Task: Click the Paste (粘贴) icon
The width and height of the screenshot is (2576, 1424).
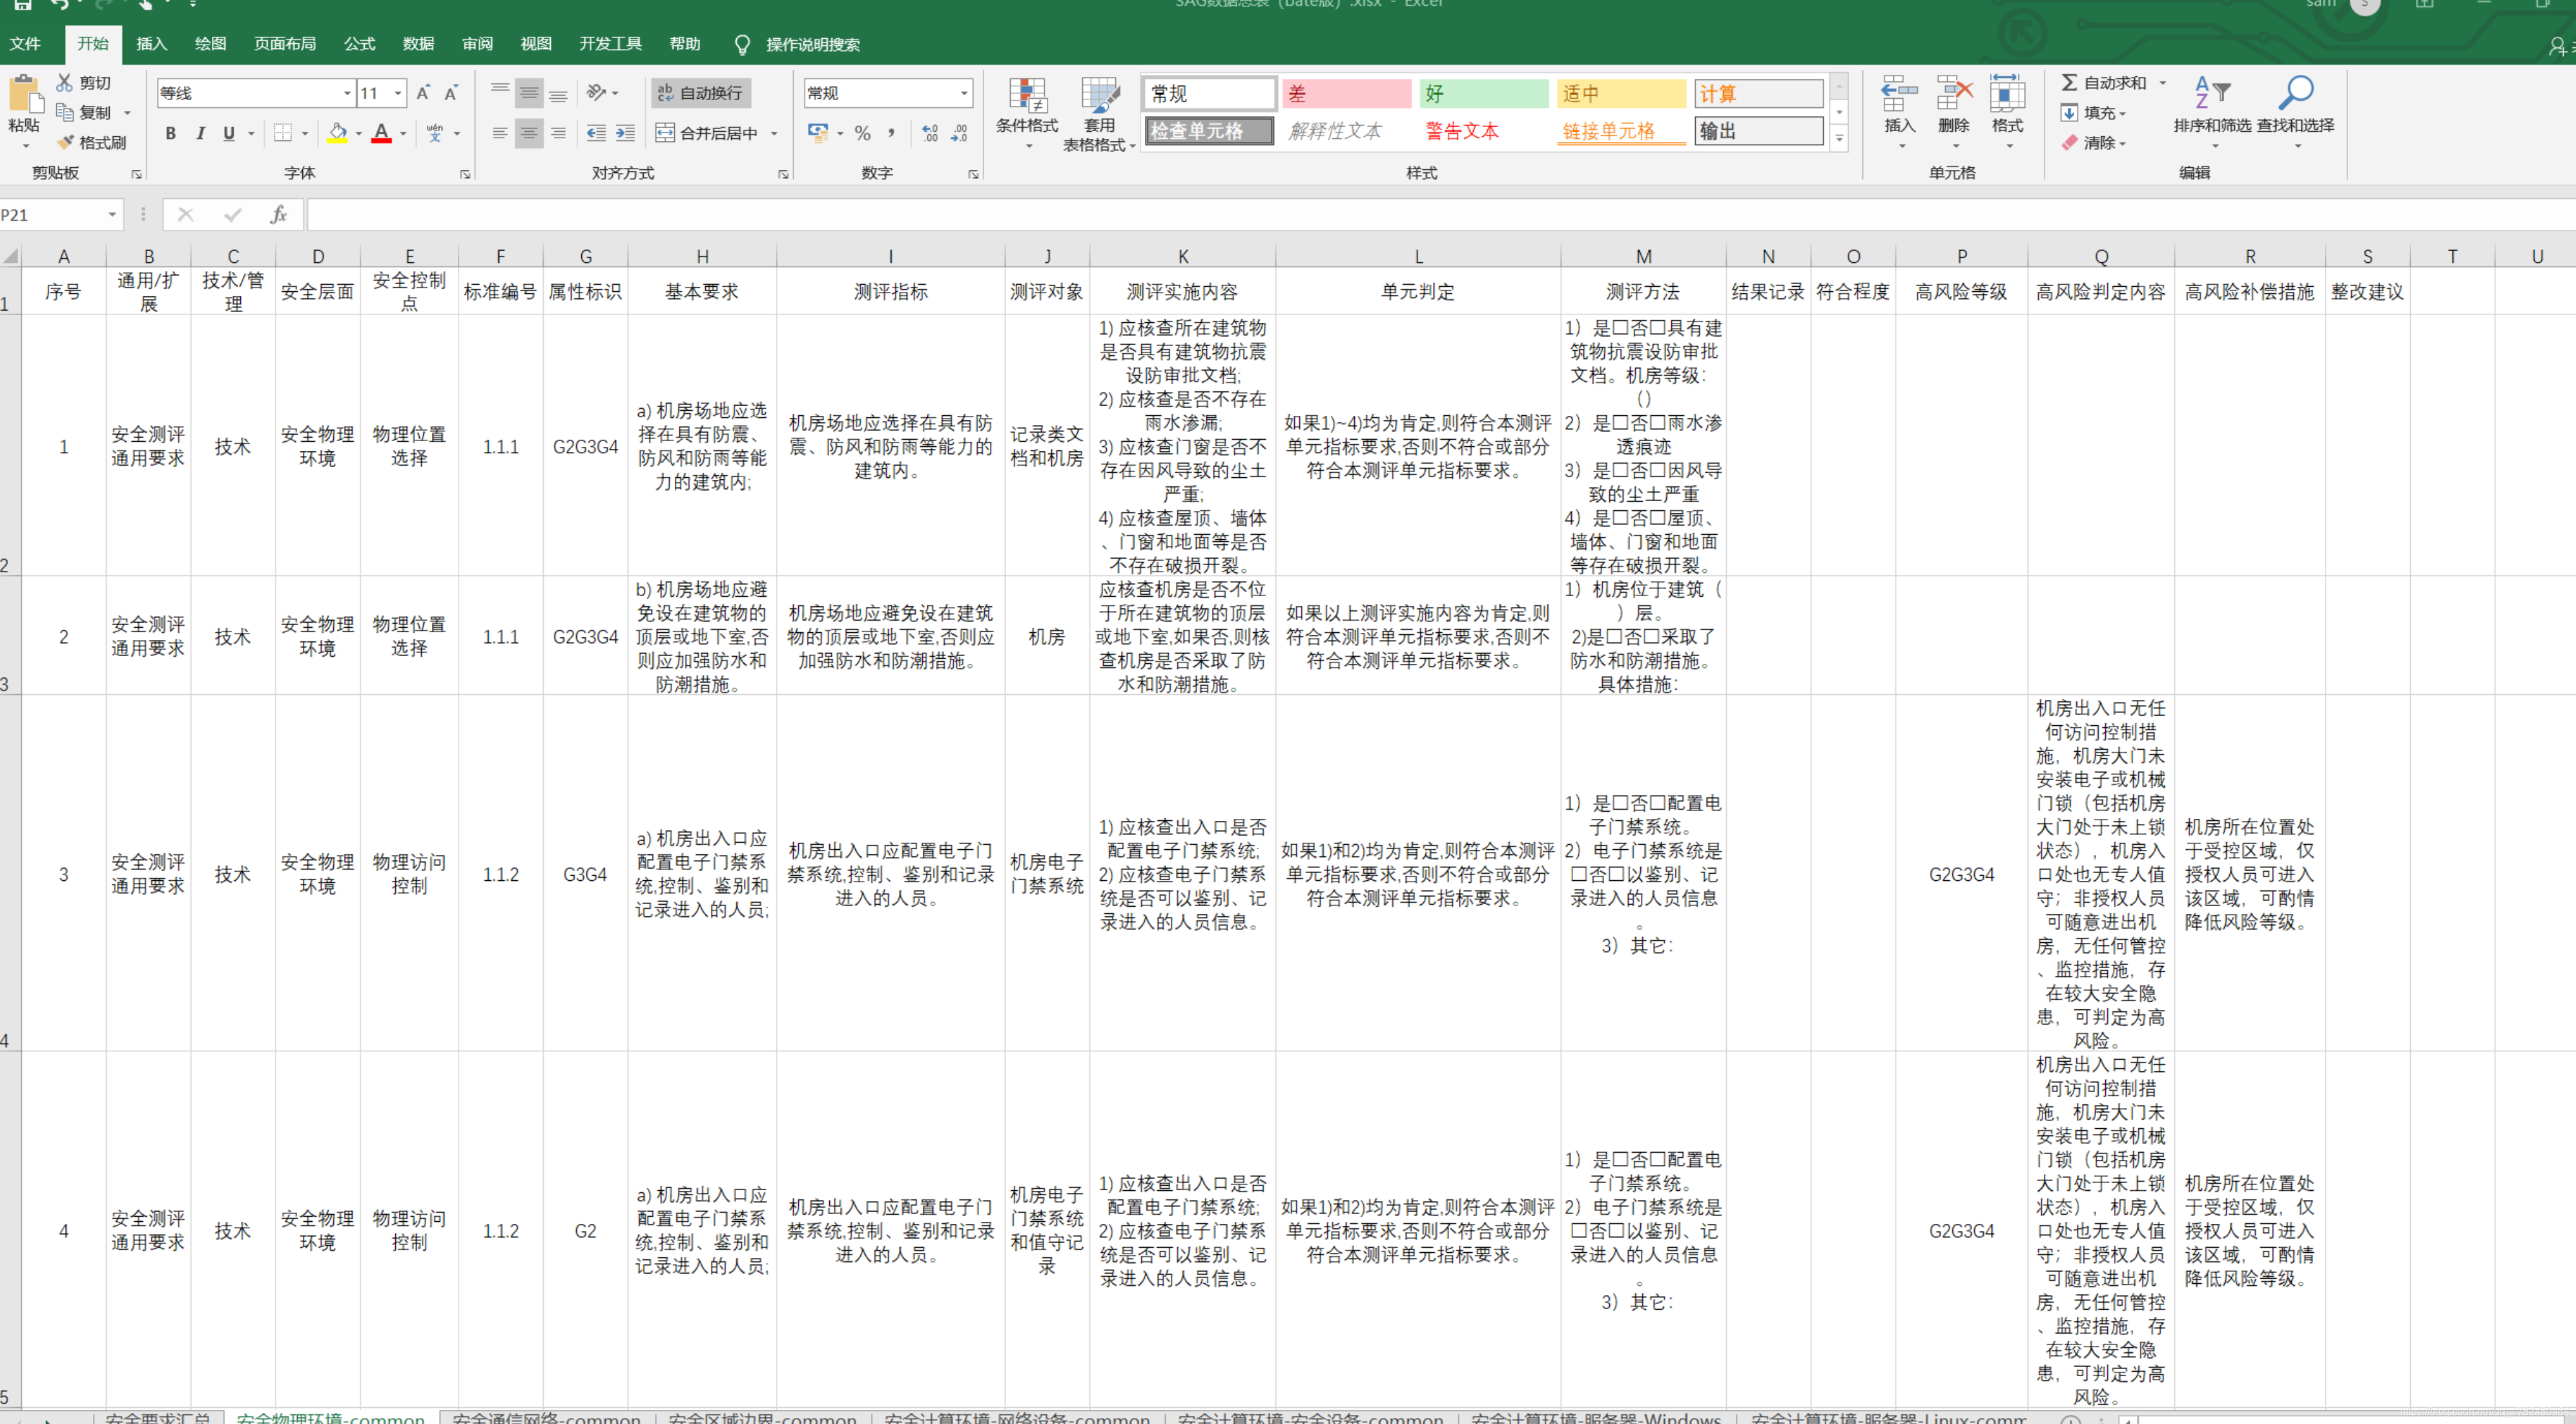Action: [25, 95]
